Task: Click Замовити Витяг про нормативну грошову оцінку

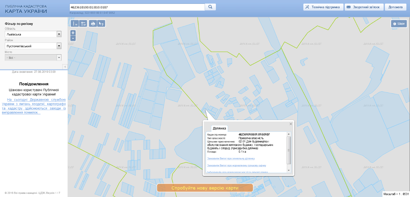Action: [x=236, y=165]
